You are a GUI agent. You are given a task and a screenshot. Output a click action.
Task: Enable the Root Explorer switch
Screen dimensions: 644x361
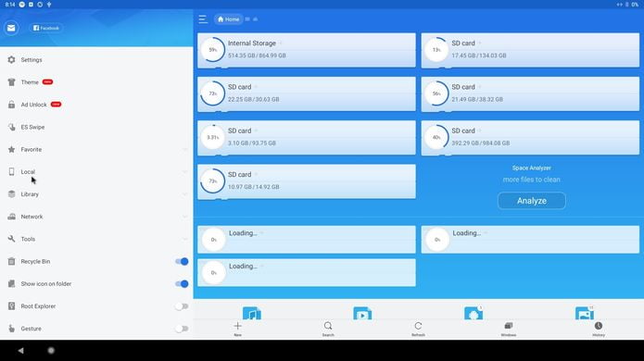(182, 306)
